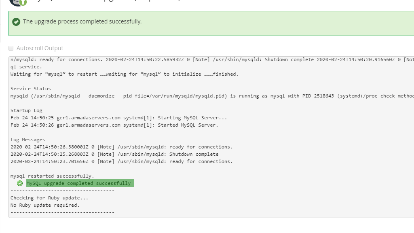The image size is (414, 233).
Task: Click highlighted 'MySQL upgrade completed successfully' line
Action: click(80, 183)
